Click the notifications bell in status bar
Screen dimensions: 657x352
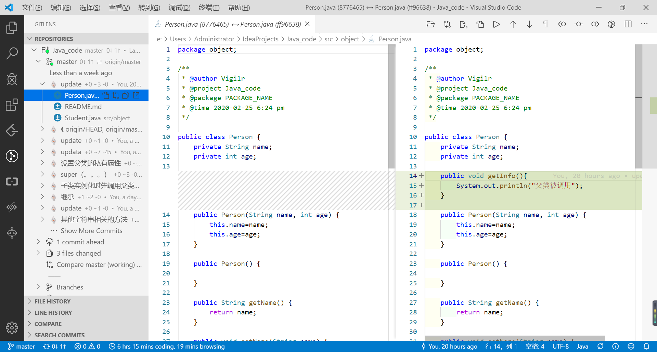(x=646, y=346)
